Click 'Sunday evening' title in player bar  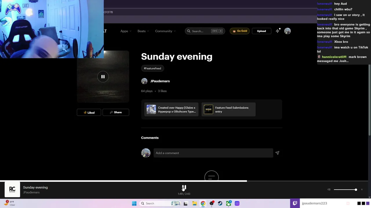tap(35, 187)
